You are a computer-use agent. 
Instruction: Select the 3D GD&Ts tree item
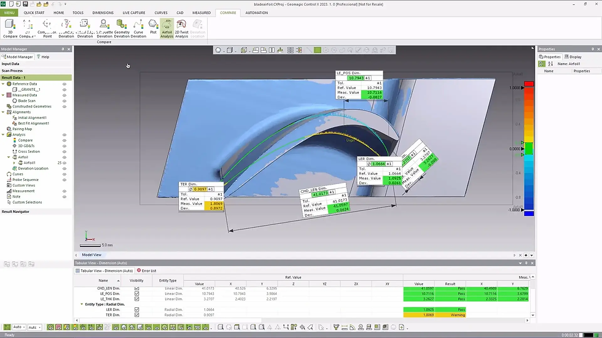[26, 146]
